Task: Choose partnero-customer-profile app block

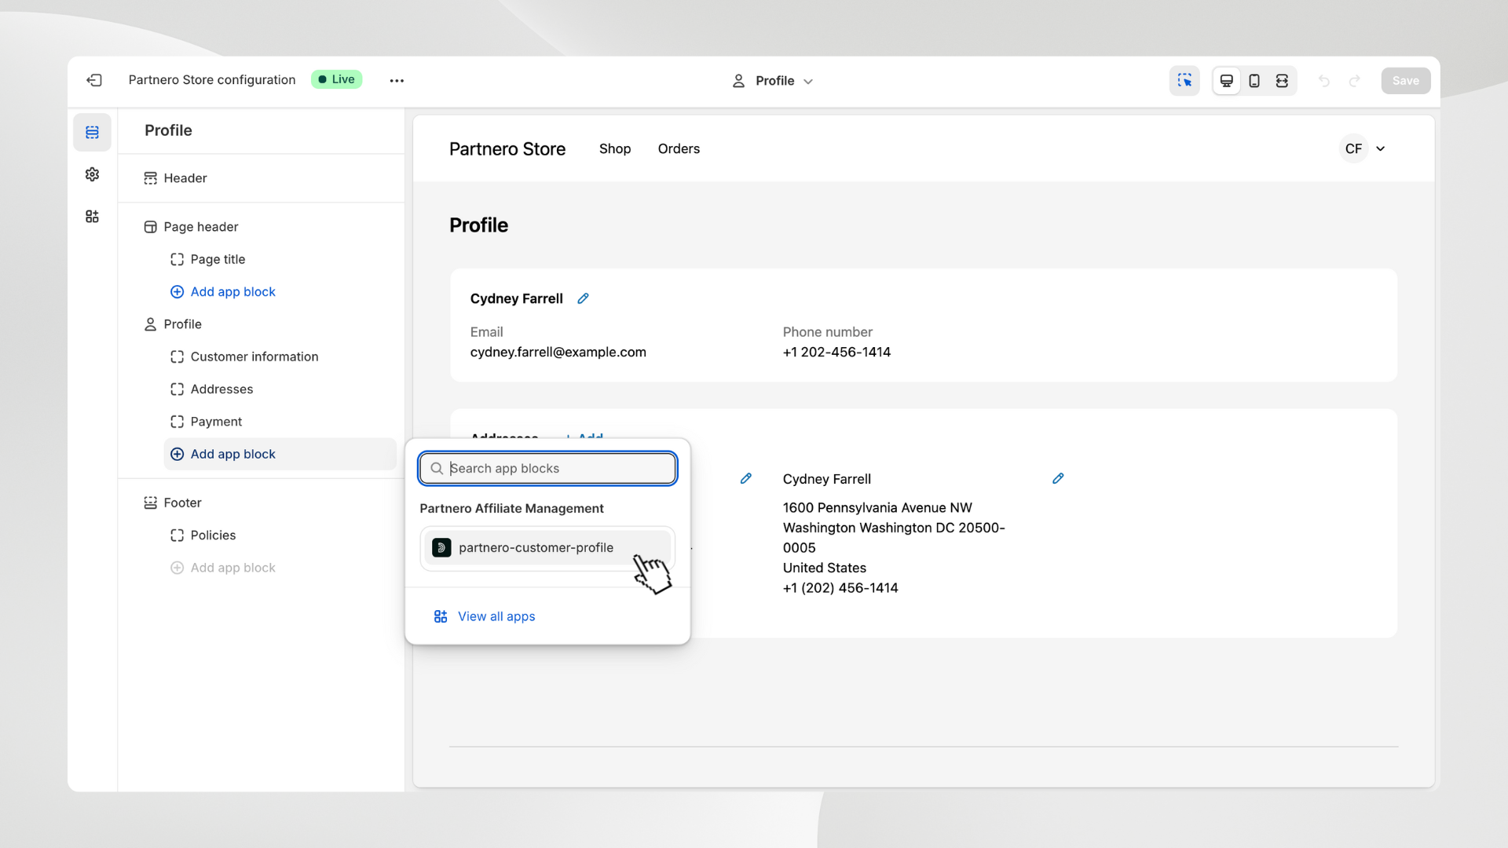Action: (x=547, y=547)
